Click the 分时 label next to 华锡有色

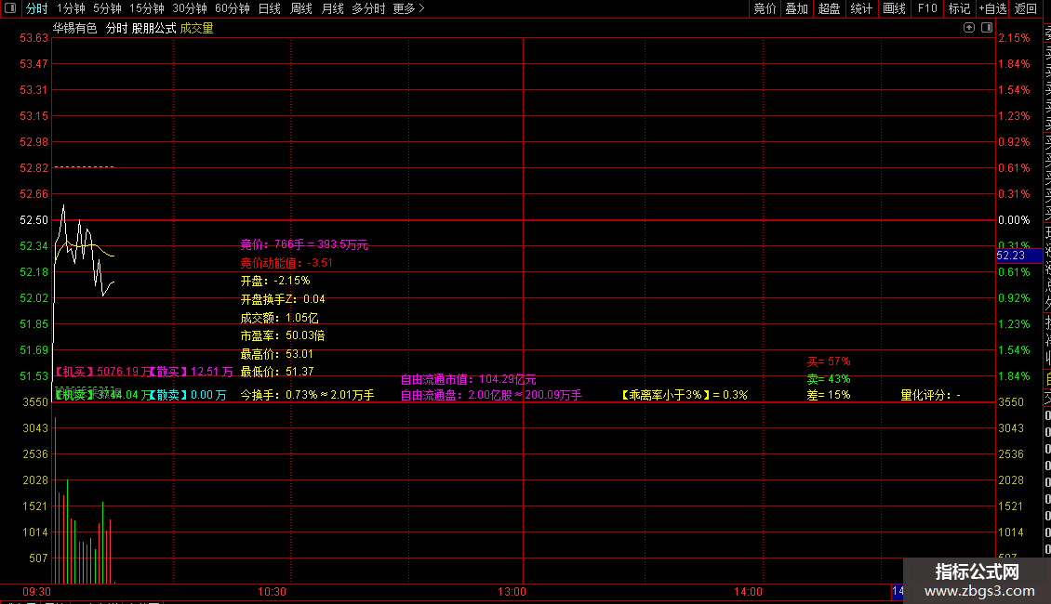click(x=116, y=28)
